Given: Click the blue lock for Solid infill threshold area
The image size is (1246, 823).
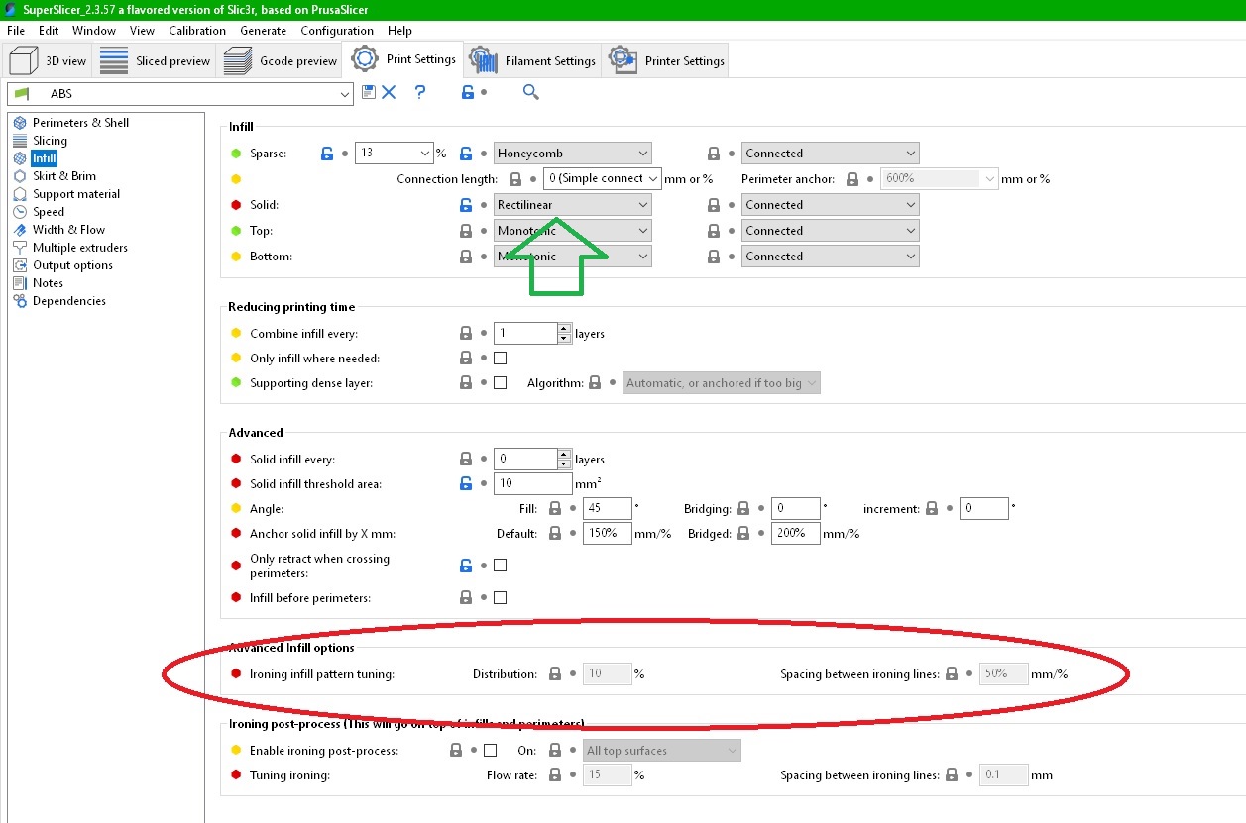Looking at the screenshot, I should [x=466, y=484].
